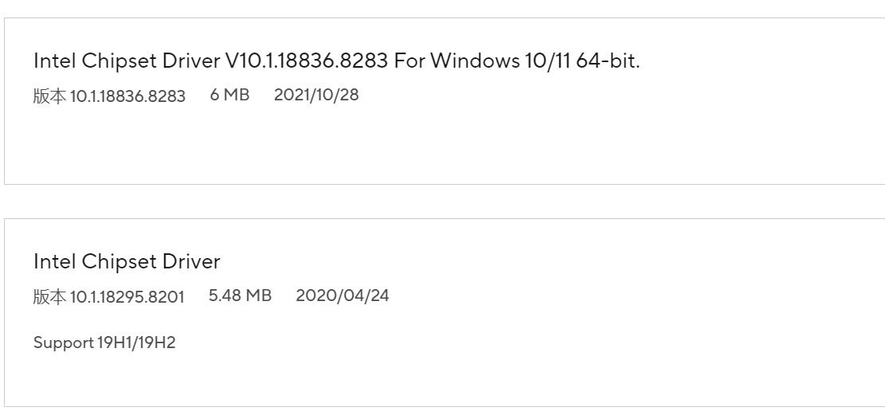Click the 2020/04/24 release date
The width and height of the screenshot is (885, 411).
pos(343,296)
